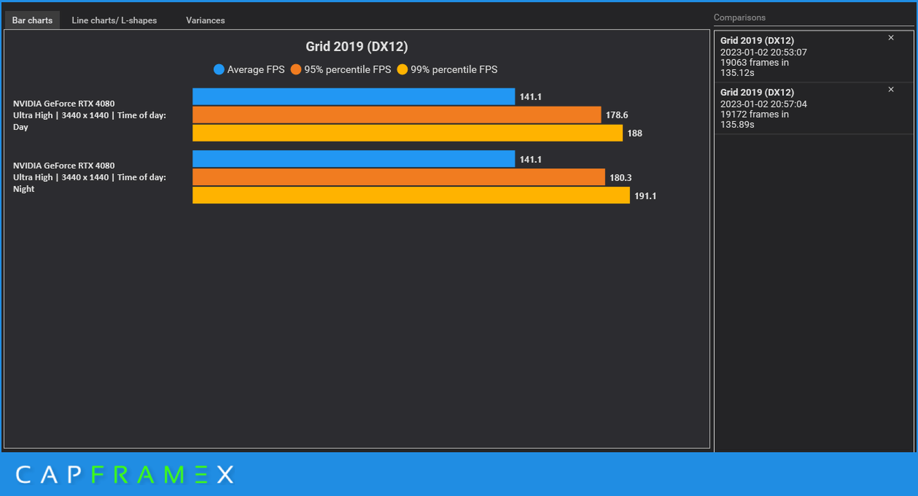The width and height of the screenshot is (918, 496).
Task: Select comparison entry with 19172 frames
Action: (814, 108)
